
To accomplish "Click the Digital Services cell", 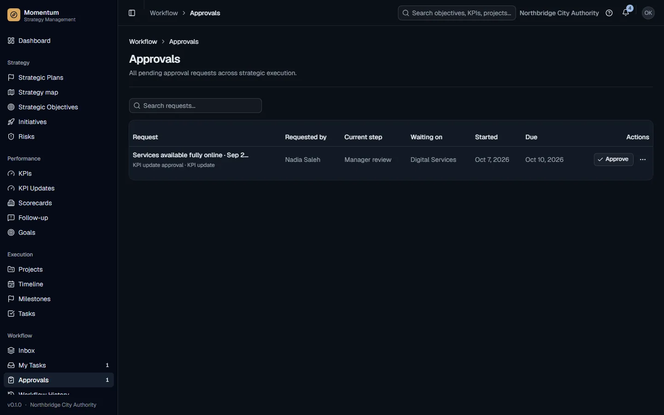I will (x=433, y=160).
